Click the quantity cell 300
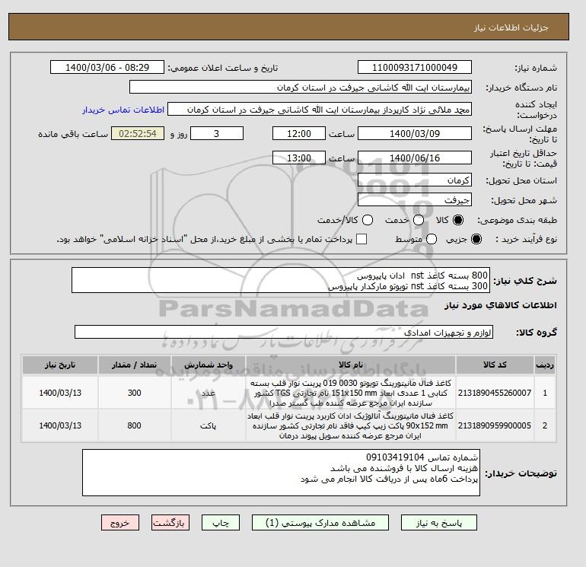This screenshot has width=586, height=567. [134, 393]
